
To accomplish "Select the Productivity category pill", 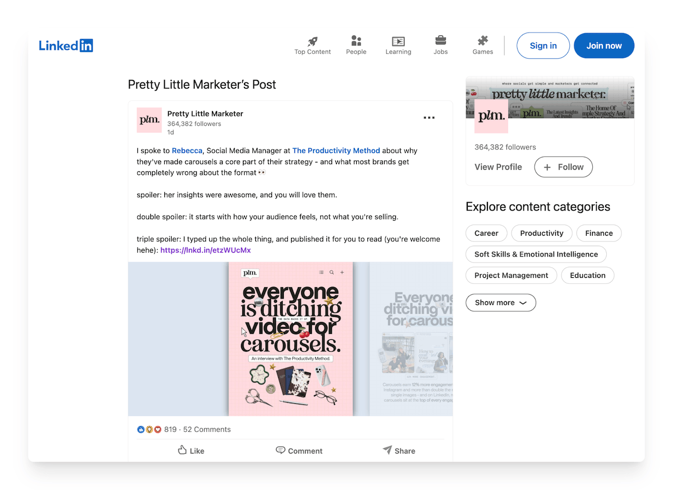I will pos(541,233).
